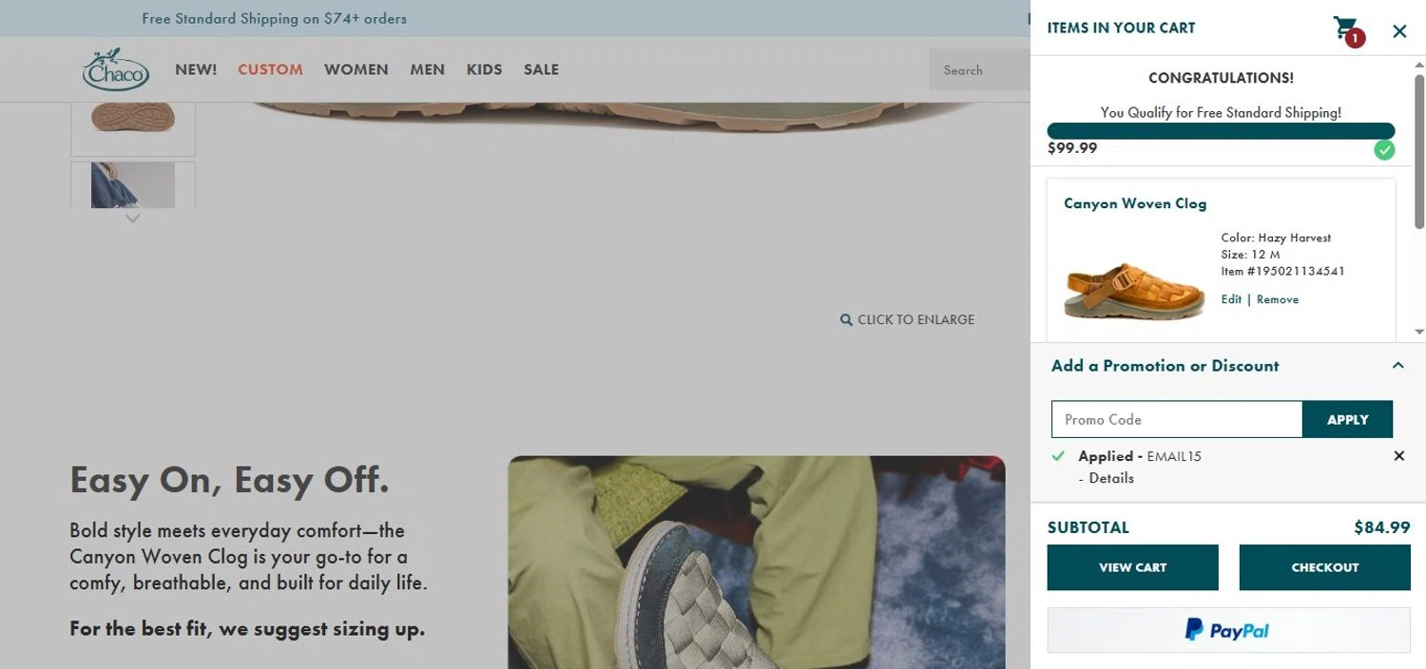Click the woven clog lifestyle photo

tap(757, 563)
